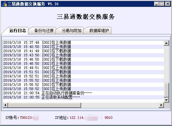This screenshot has width=172, height=126.
Task: Minimize the 三易通数据交换服务 window
Action: [x=156, y=4]
